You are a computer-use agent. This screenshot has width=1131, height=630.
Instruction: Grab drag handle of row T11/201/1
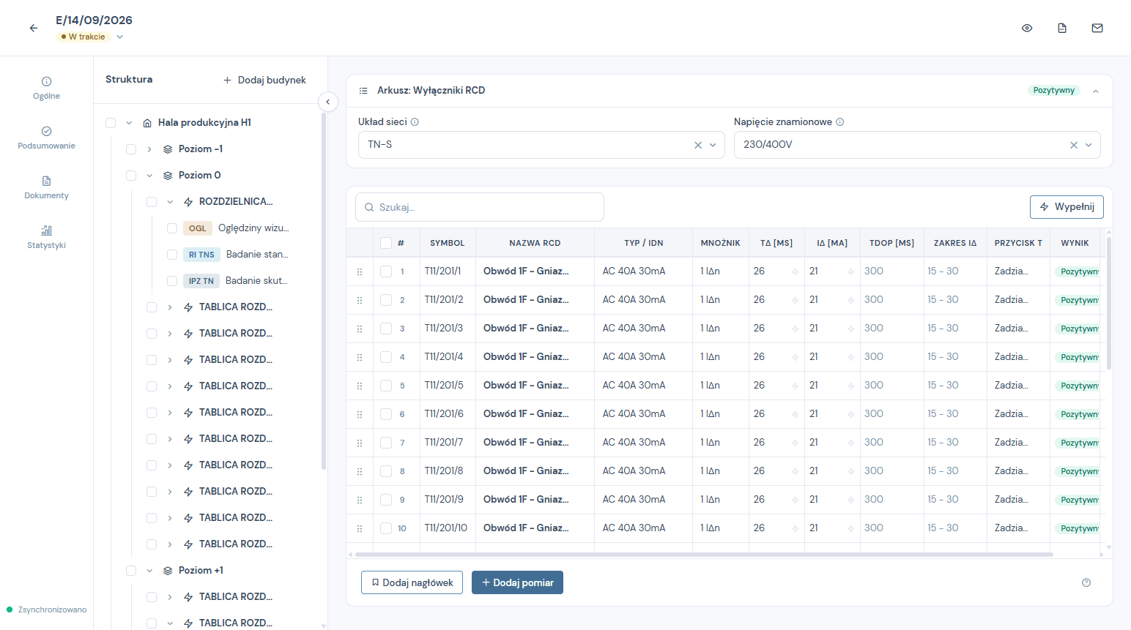click(x=360, y=271)
